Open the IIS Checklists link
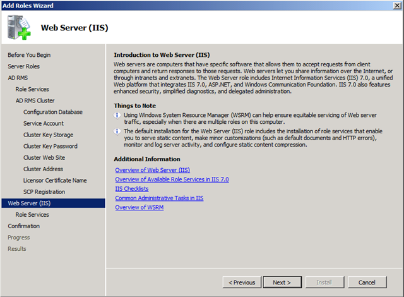This screenshot has height=297, width=404. click(x=132, y=189)
